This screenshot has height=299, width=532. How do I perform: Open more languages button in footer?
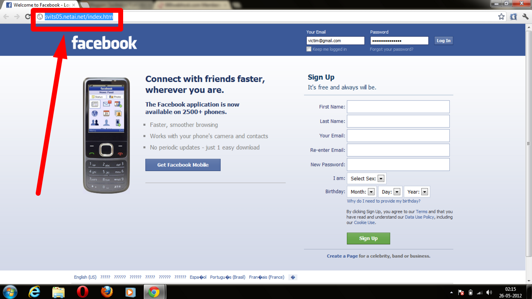tap(293, 277)
